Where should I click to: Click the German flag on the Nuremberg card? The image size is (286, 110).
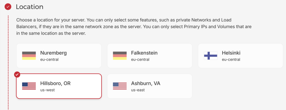coord(29,56)
